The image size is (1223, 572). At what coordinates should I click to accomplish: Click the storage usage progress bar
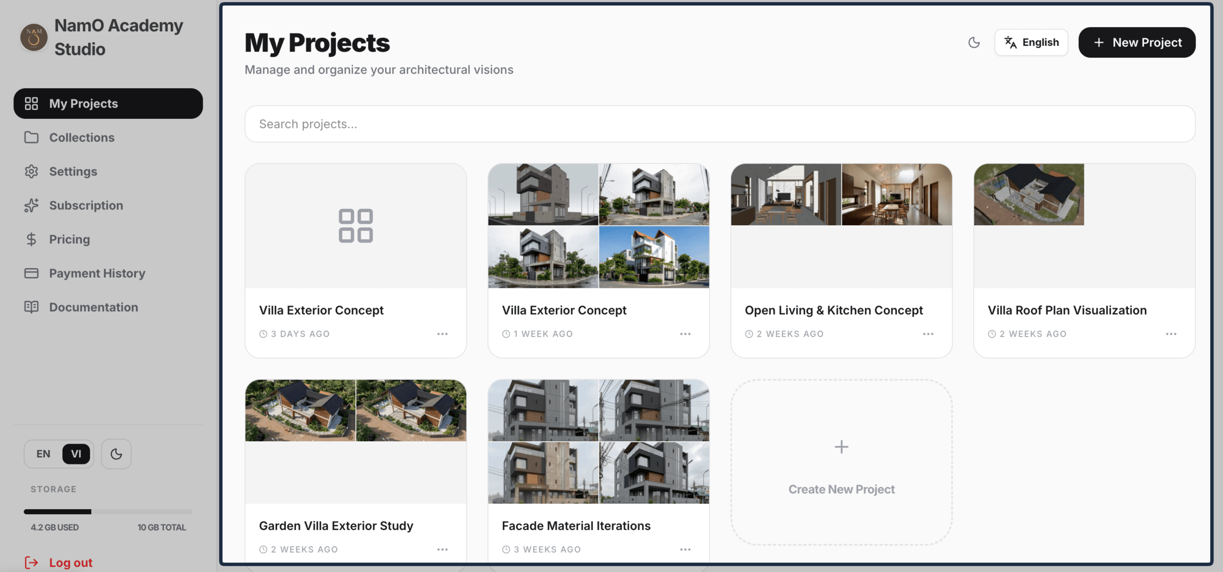108,511
